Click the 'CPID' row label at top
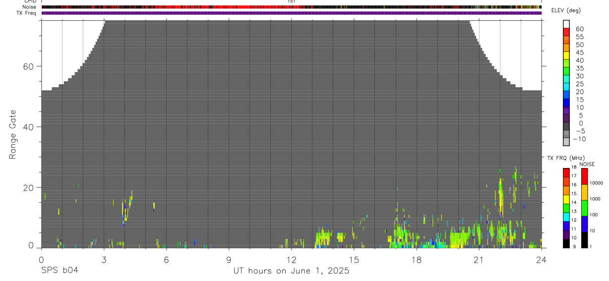609x281 pixels. pos(30,1)
